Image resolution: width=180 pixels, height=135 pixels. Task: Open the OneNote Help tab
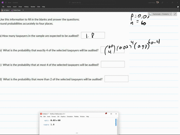click(x=43, y=7)
